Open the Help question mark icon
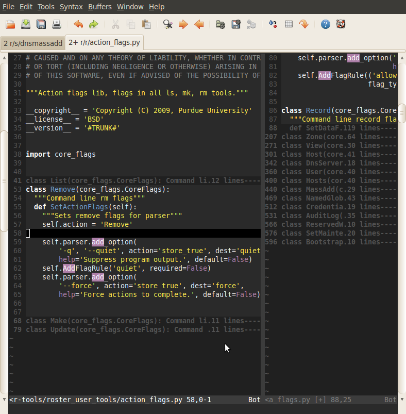 [x=326, y=24]
